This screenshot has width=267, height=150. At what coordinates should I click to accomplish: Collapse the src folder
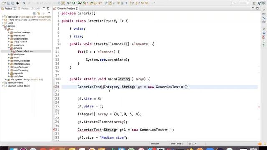coord(6,29)
